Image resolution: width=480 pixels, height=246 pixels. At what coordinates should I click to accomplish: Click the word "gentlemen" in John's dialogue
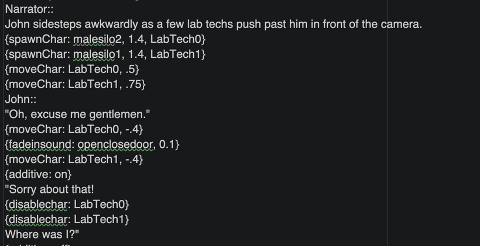(x=112, y=115)
